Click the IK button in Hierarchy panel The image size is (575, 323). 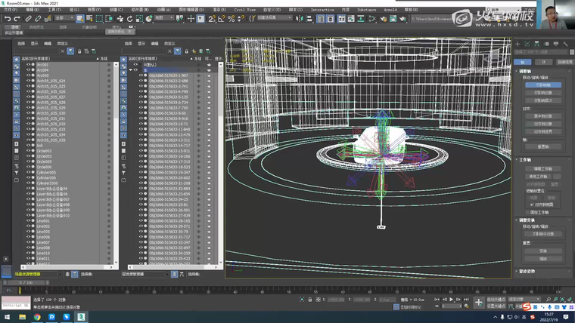pos(544,62)
